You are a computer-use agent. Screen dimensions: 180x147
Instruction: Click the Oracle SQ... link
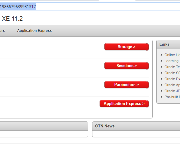click(x=172, y=73)
